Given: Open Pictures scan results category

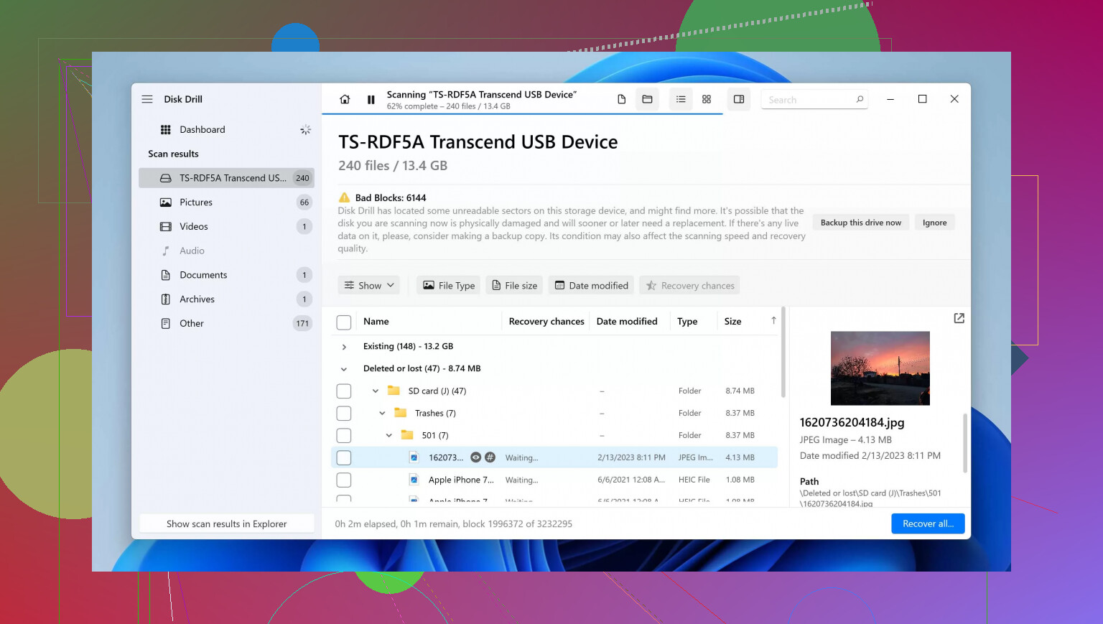Looking at the screenshot, I should (x=196, y=202).
